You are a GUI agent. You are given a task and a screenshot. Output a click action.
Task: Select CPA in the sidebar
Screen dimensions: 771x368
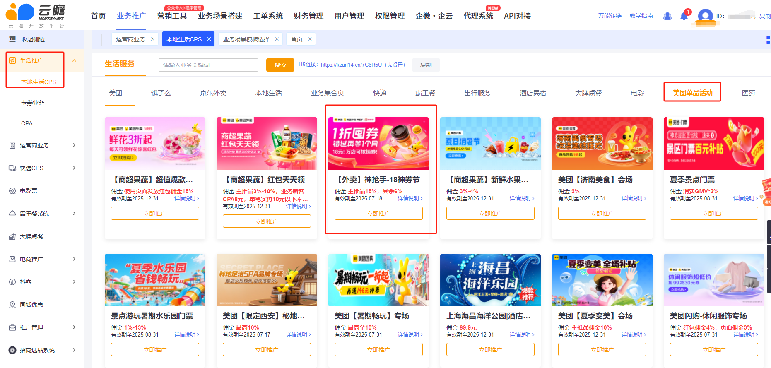(x=27, y=123)
